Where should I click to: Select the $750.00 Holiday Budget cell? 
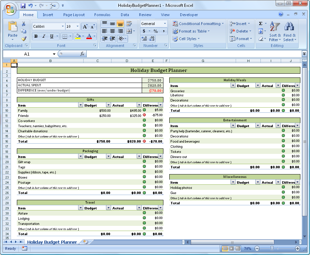(x=152, y=80)
